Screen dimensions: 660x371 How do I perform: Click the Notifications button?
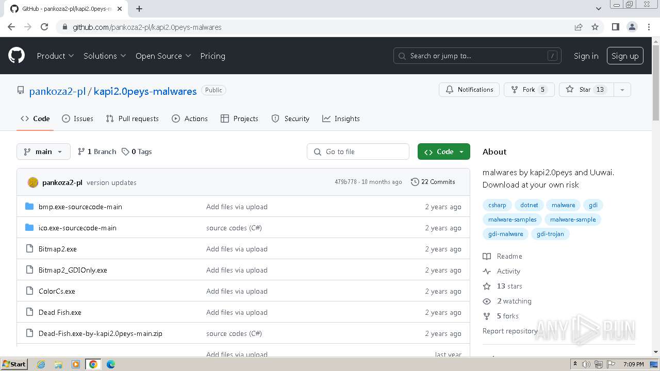tap(469, 90)
